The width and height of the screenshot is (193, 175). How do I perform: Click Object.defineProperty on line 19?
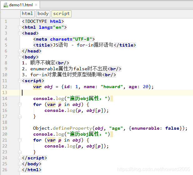(62, 128)
